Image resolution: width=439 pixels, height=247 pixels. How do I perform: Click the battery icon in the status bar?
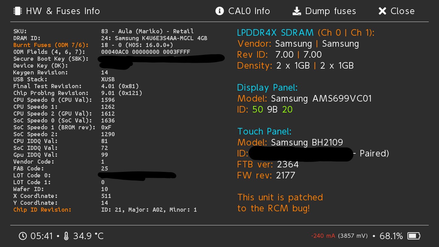click(414, 236)
